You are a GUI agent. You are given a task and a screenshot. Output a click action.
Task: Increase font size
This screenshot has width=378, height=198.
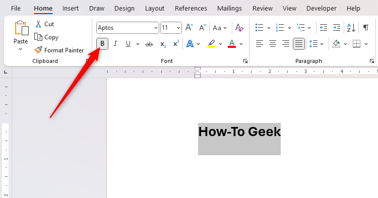click(x=189, y=28)
